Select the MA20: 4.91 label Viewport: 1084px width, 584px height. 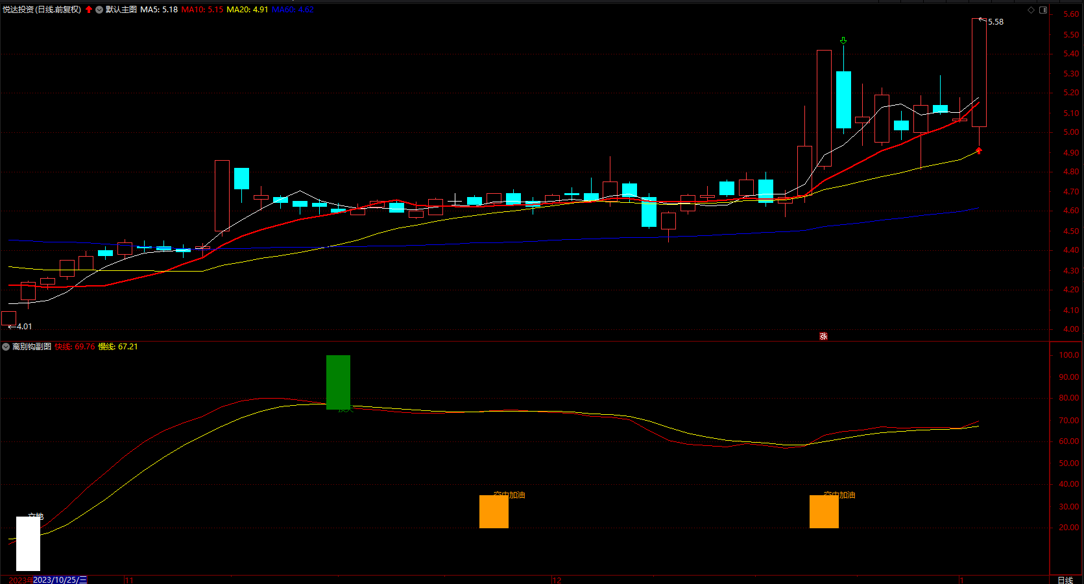[247, 10]
